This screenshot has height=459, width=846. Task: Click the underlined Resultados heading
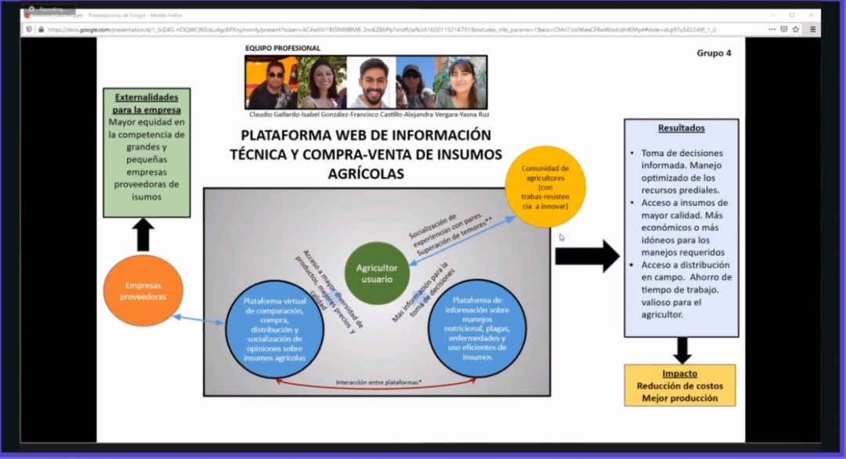point(681,128)
